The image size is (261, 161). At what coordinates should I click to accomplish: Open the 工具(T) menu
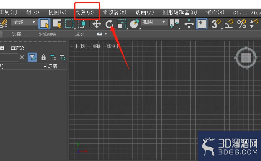(x=8, y=13)
